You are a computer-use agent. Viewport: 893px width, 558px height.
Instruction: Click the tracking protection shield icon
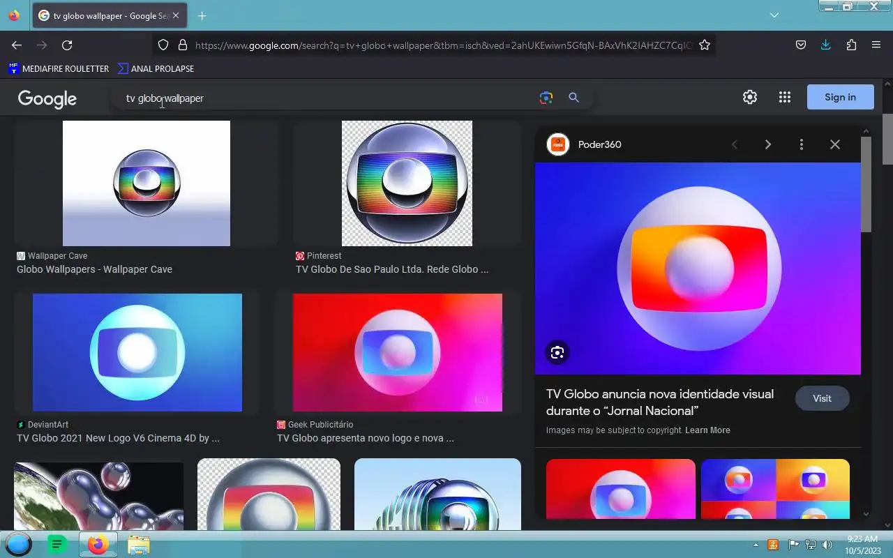(163, 45)
